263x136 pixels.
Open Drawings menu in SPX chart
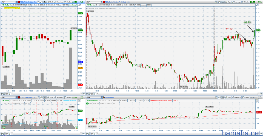point(236,97)
